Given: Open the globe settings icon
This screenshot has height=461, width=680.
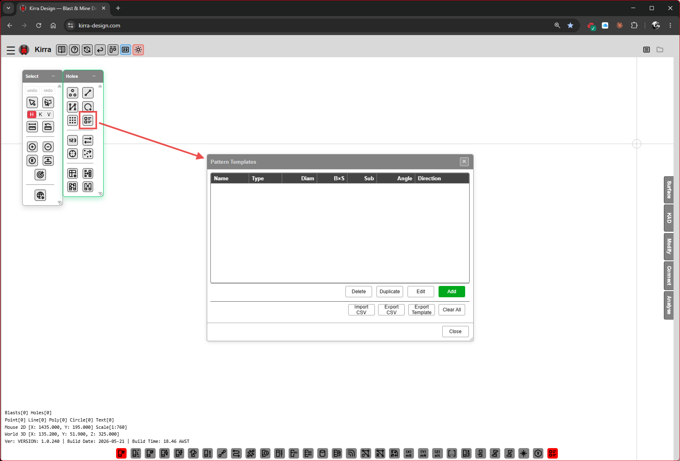Looking at the screenshot, I should pyautogui.click(x=40, y=196).
